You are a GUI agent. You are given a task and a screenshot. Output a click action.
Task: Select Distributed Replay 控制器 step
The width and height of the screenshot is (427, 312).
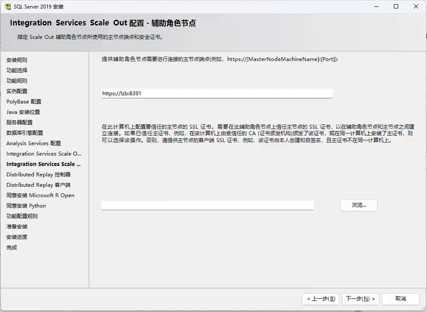coord(38,174)
